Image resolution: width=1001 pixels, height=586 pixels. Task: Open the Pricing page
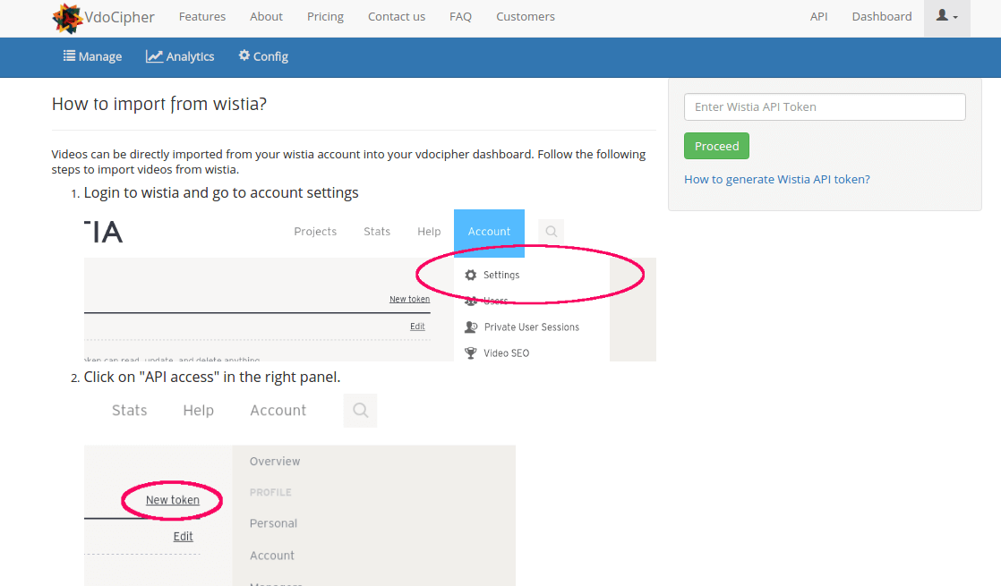325,17
